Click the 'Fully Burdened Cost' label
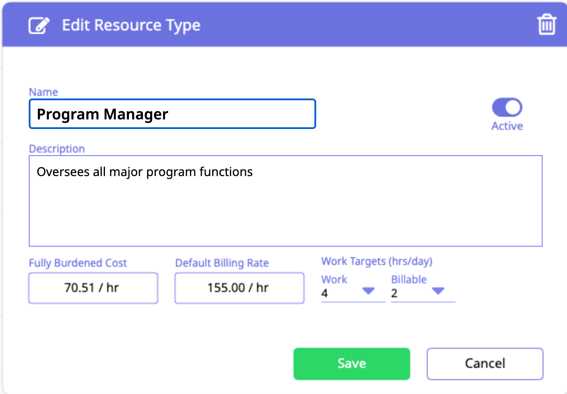The height and width of the screenshot is (394, 567). click(x=78, y=263)
